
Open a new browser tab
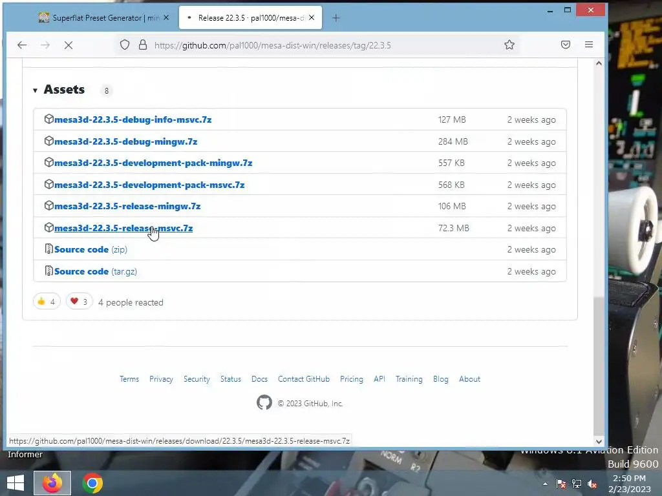click(x=336, y=17)
